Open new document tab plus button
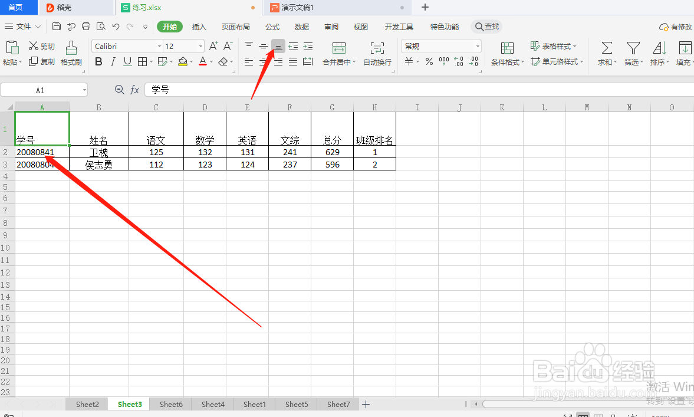Viewport: 694px width, 417px height. [x=425, y=7]
